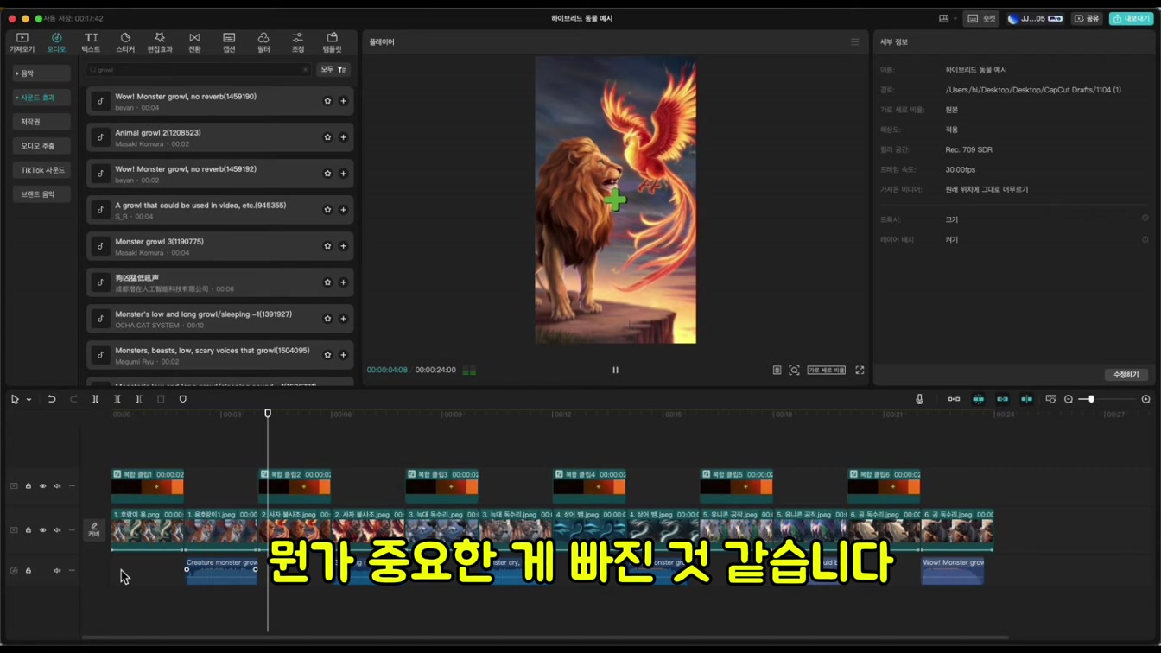Select the 복합 클립1 clip in timeline
This screenshot has width=1161, height=653.
pos(148,485)
